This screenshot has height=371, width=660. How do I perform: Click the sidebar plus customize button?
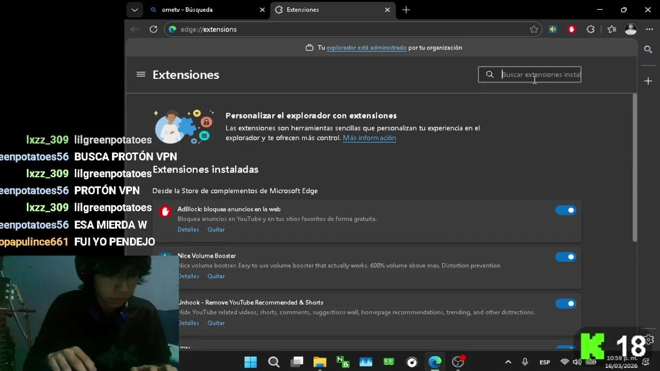(x=648, y=81)
